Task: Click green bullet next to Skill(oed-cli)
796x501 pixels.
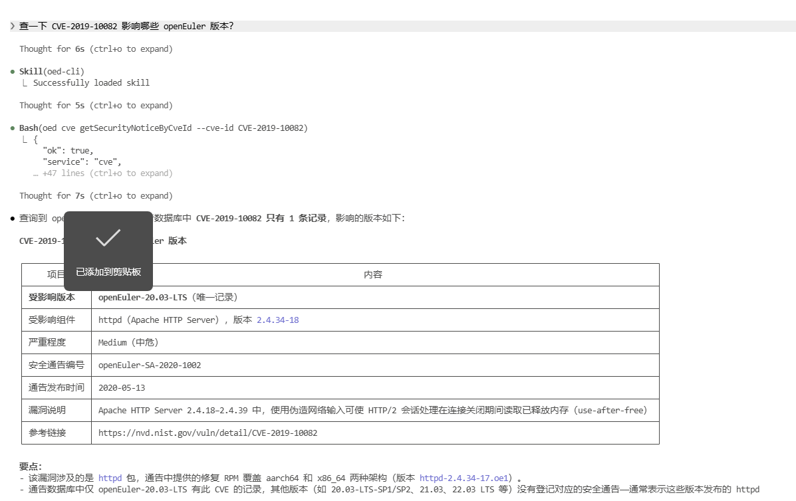Action: click(13, 72)
